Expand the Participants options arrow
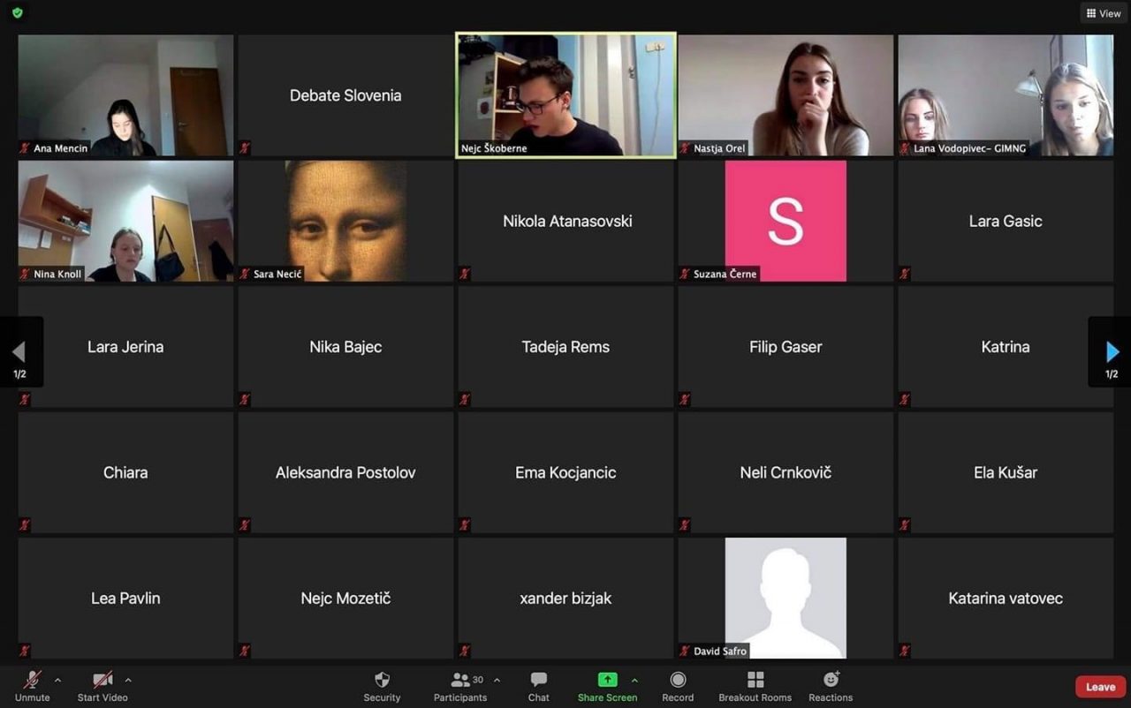The height and width of the screenshot is (708, 1131). [497, 680]
